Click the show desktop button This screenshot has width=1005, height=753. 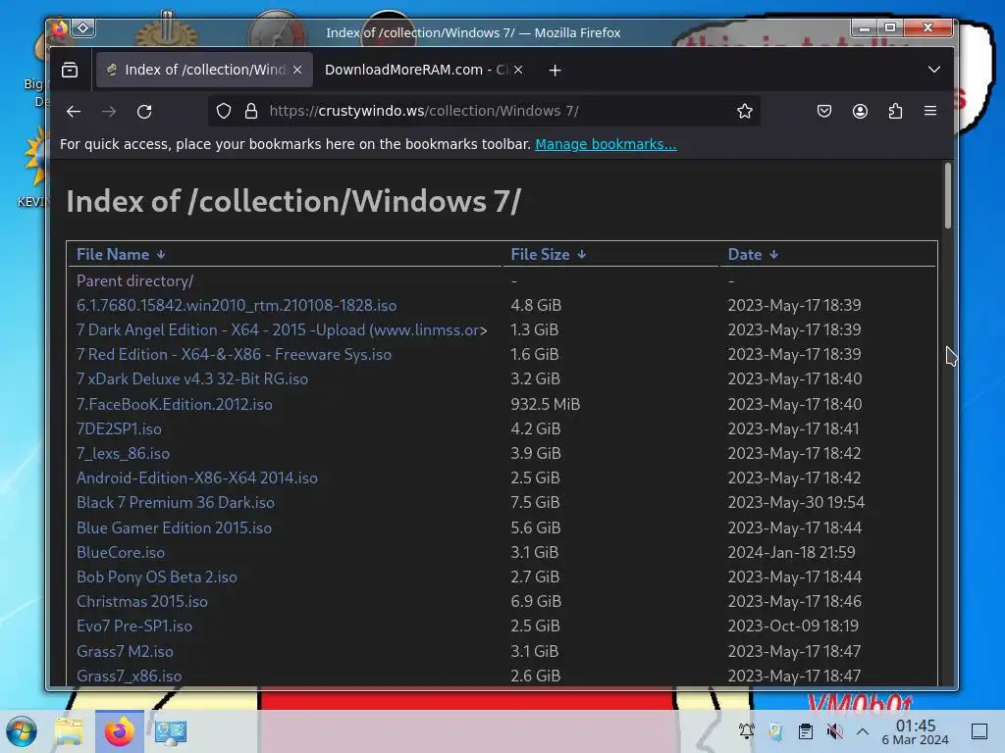(x=979, y=731)
